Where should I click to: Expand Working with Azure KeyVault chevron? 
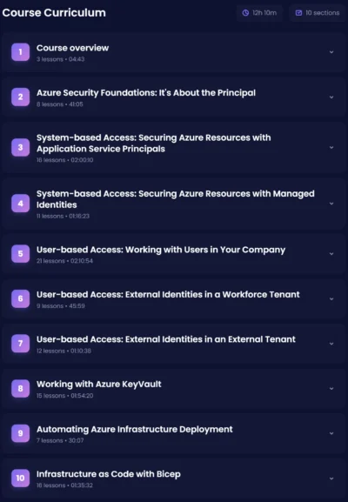click(x=331, y=389)
